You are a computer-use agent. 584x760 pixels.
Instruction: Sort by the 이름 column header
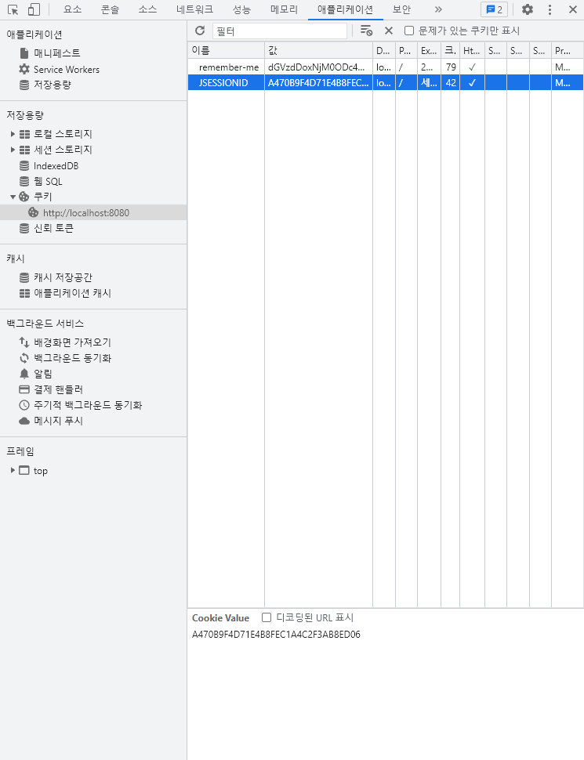[x=226, y=50]
